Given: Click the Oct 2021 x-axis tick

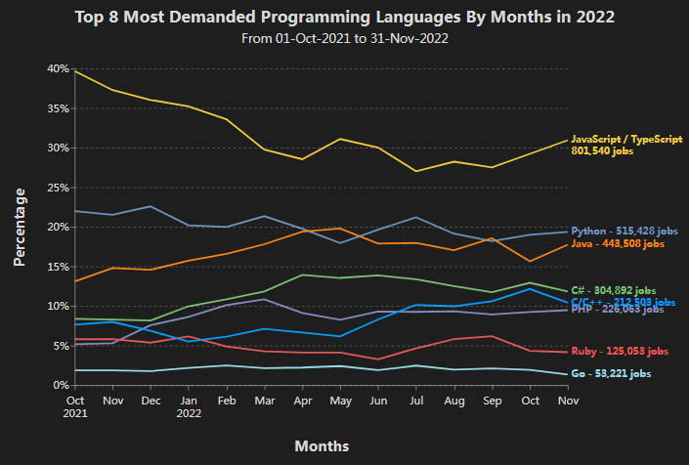Looking at the screenshot, I should point(75,405).
